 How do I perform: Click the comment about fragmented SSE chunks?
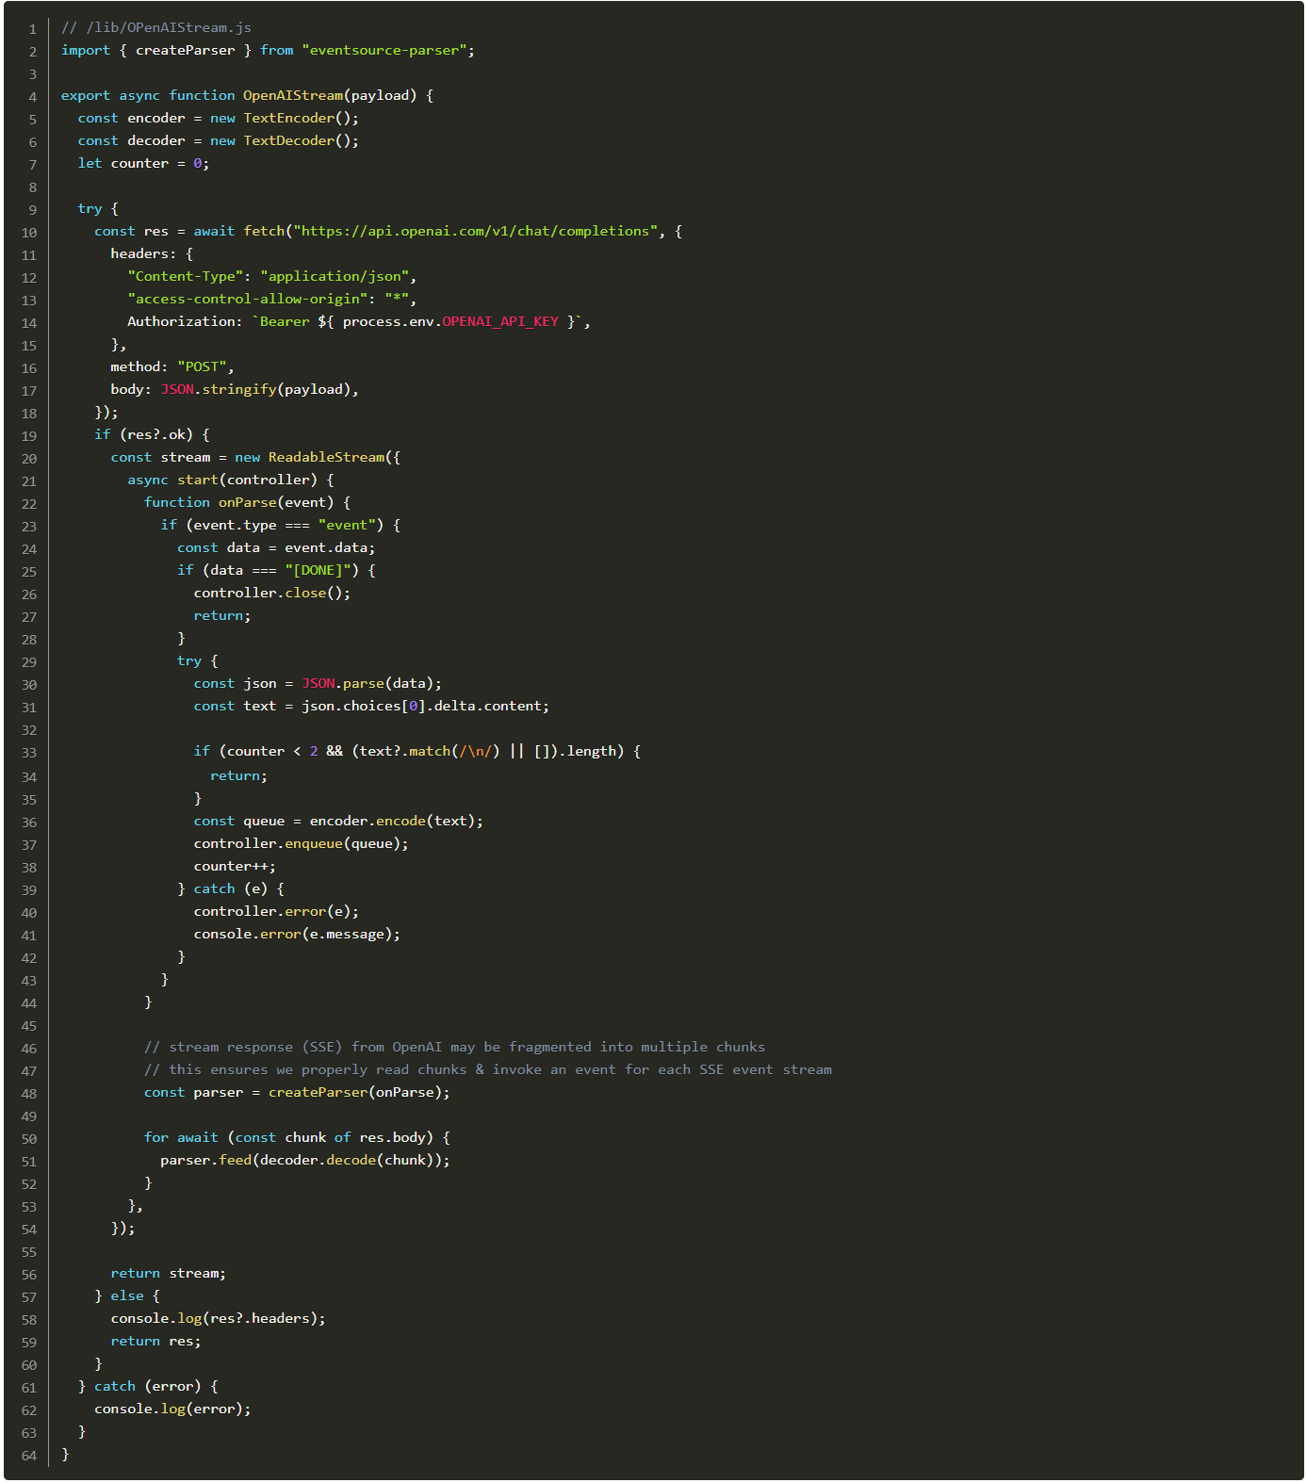(x=454, y=1047)
